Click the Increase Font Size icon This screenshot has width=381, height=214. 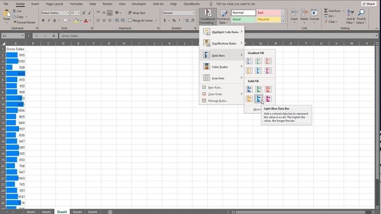point(84,13)
